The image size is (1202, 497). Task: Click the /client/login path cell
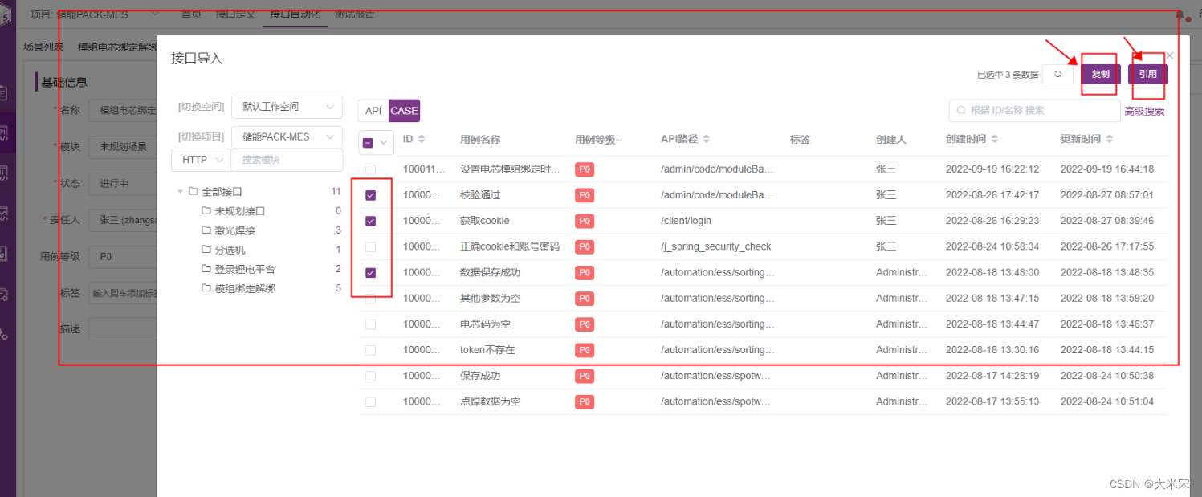686,221
